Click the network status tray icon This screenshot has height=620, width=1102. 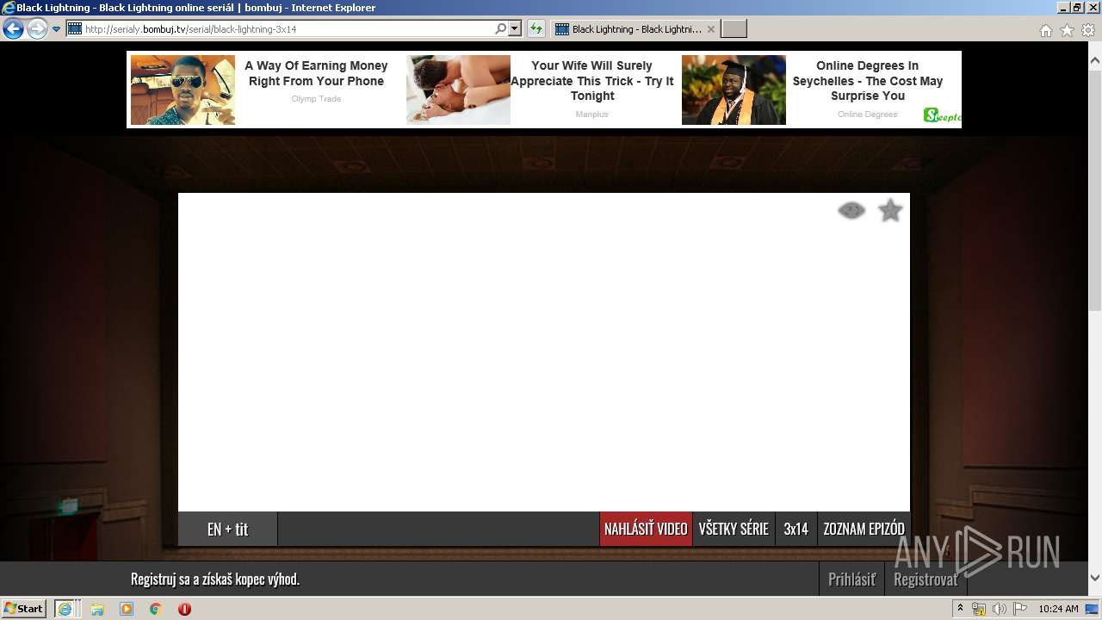(x=978, y=609)
